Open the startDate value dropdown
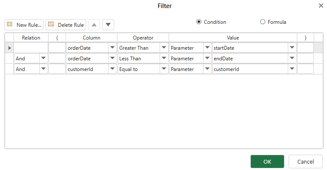Image resolution: width=327 pixels, height=170 pixels. (x=292, y=48)
